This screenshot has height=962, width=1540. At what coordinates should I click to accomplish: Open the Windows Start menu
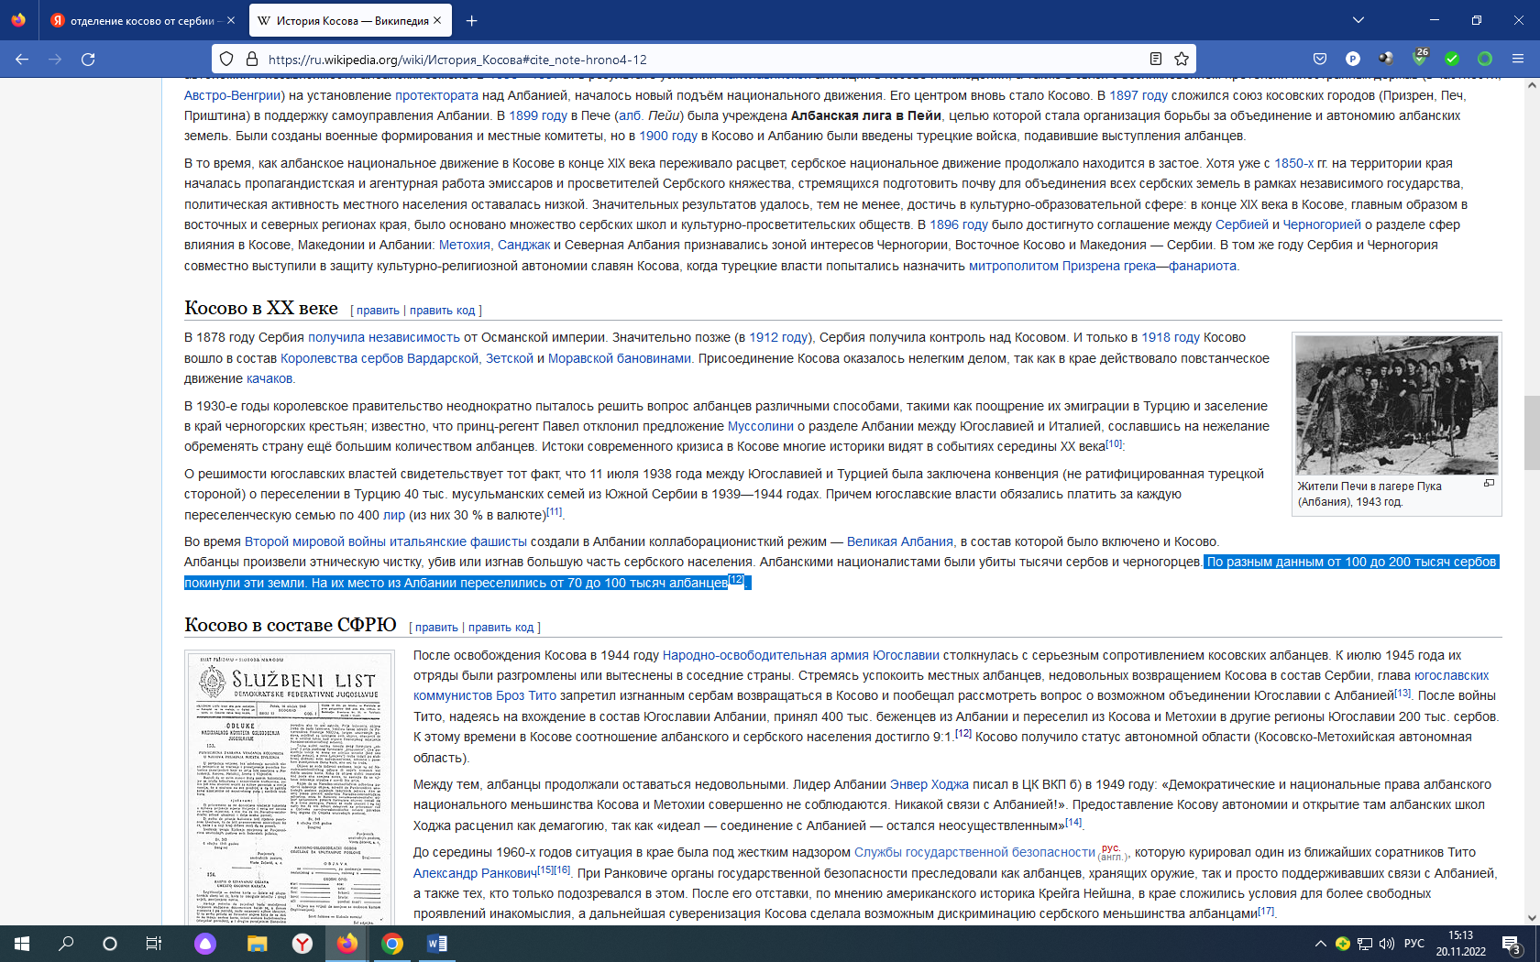[x=22, y=944]
